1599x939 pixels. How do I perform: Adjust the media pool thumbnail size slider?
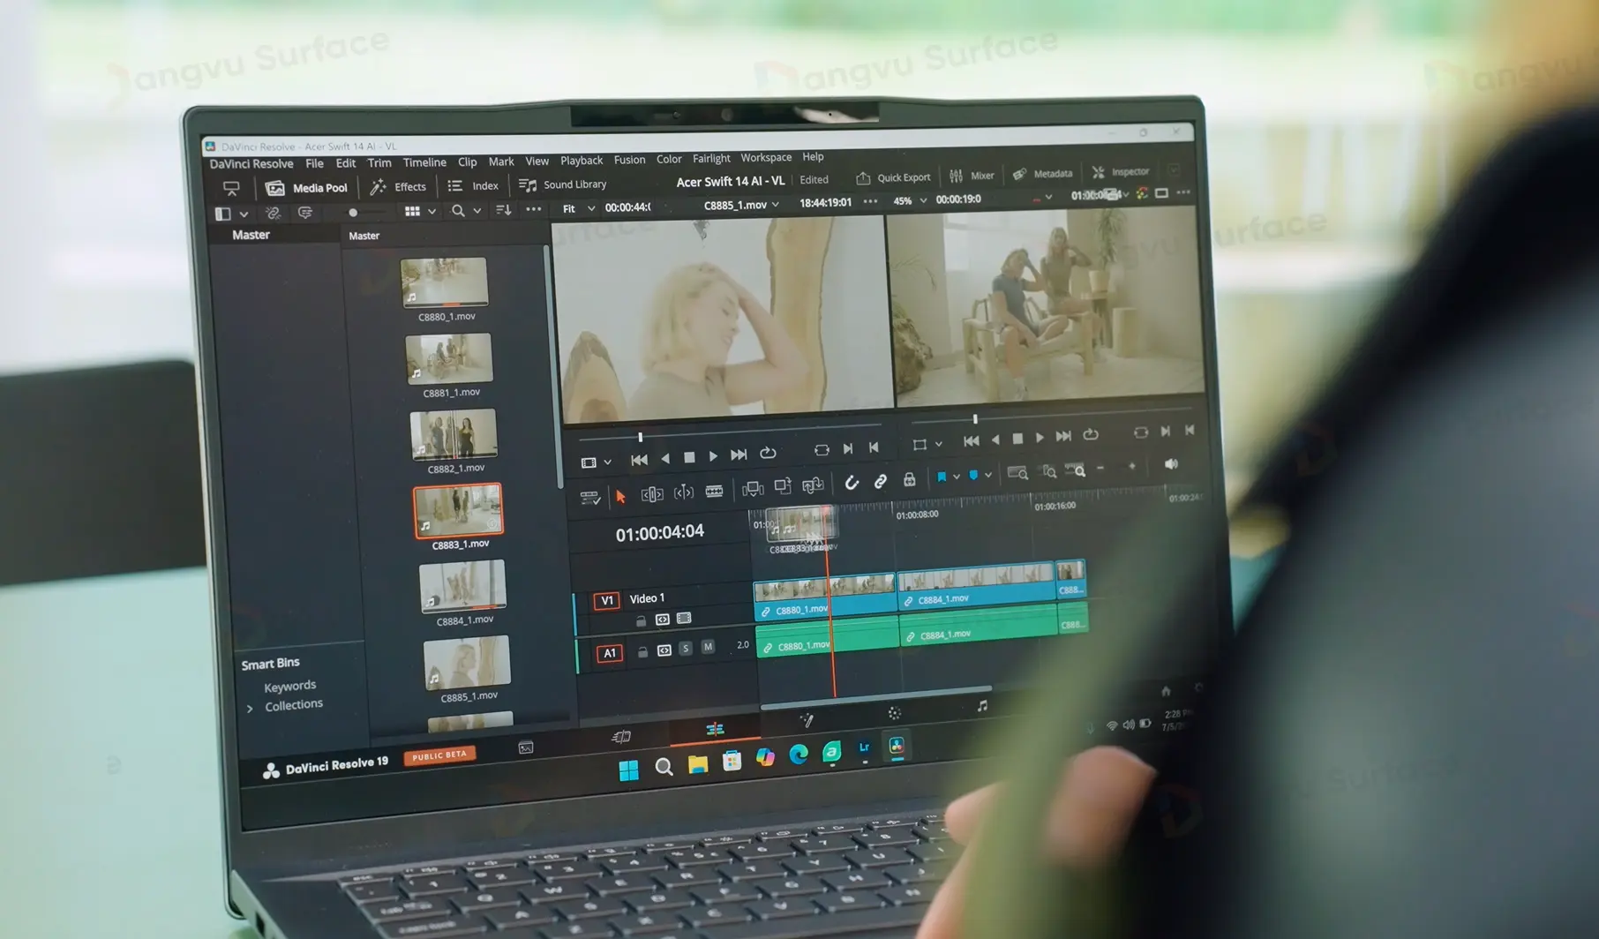[x=353, y=213]
